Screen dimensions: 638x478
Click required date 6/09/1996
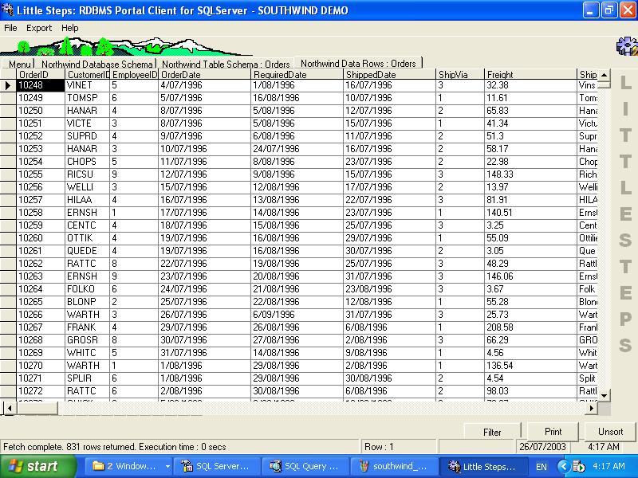[x=297, y=314]
